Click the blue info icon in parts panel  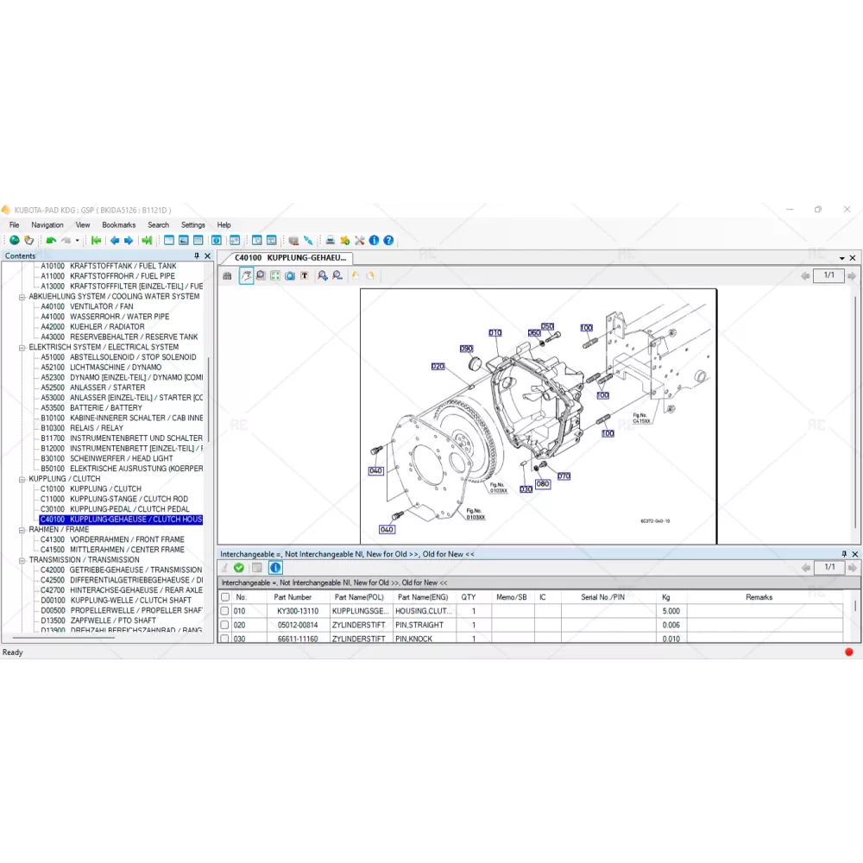coord(275,567)
